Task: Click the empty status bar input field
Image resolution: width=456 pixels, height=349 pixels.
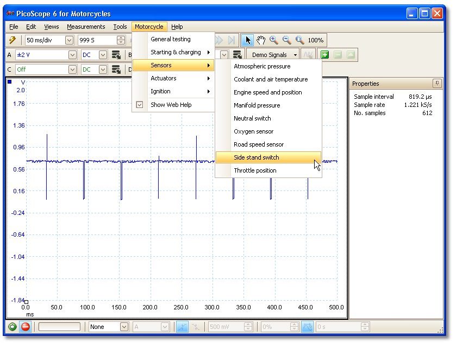Action: pyautogui.click(x=59, y=327)
